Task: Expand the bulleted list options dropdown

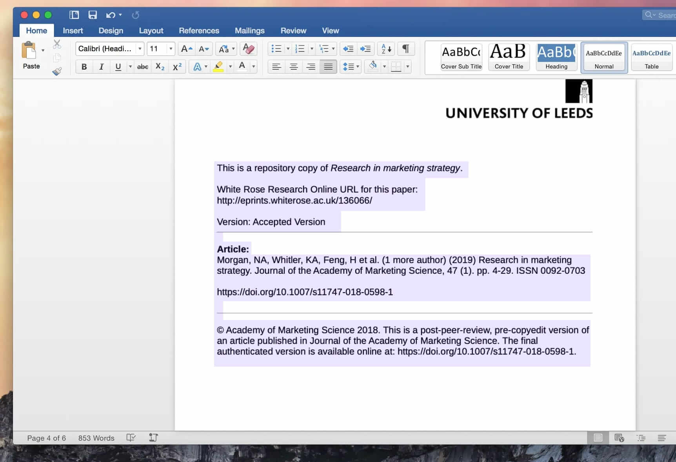Action: coord(289,49)
